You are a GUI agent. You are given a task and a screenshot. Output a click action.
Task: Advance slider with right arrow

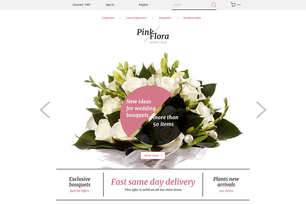[x=261, y=110]
